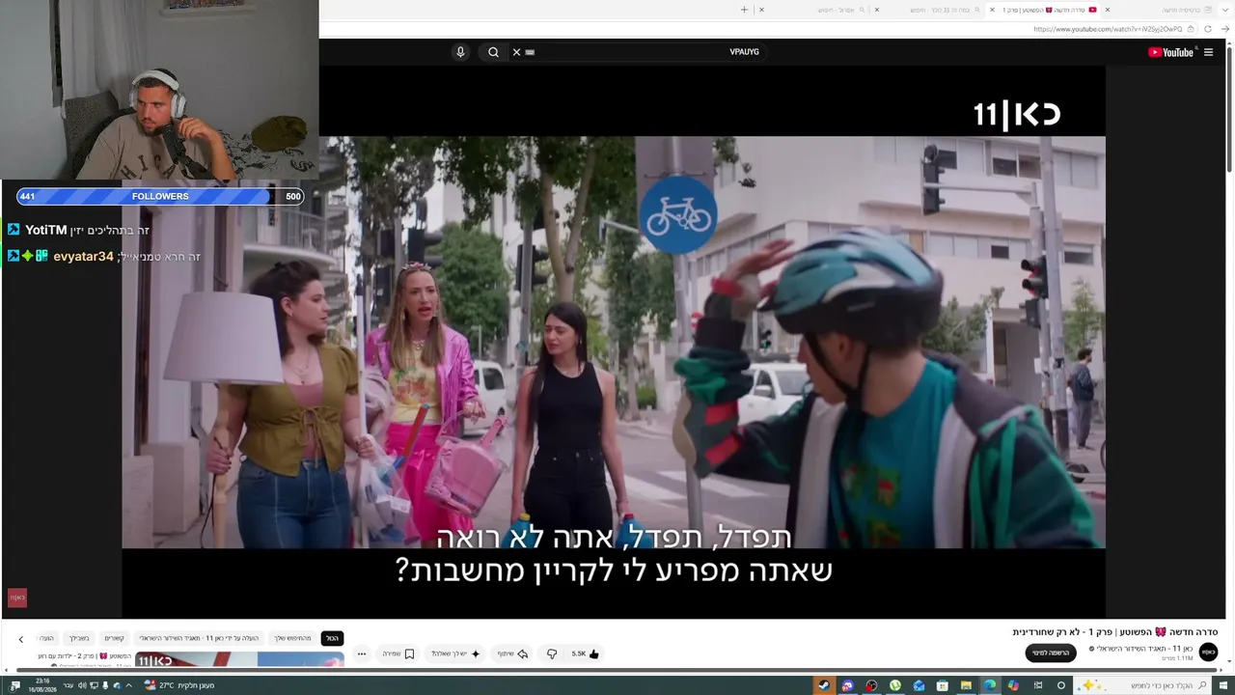Open the volume speaker tray icon
This screenshot has height=695, width=1235.
coord(81,685)
